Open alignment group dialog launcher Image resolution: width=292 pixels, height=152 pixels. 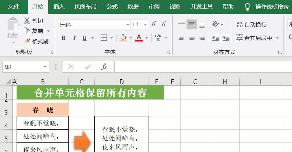[x=280, y=53]
